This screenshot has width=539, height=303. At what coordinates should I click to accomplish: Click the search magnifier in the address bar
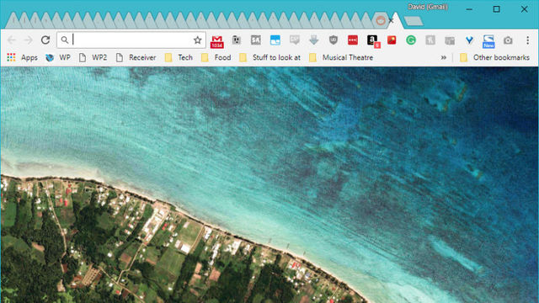(x=65, y=40)
